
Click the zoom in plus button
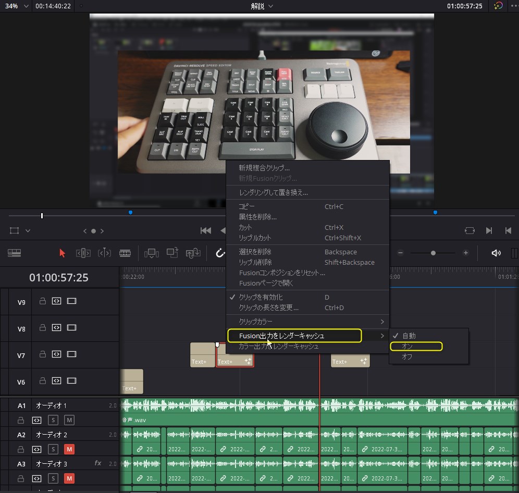pos(466,253)
